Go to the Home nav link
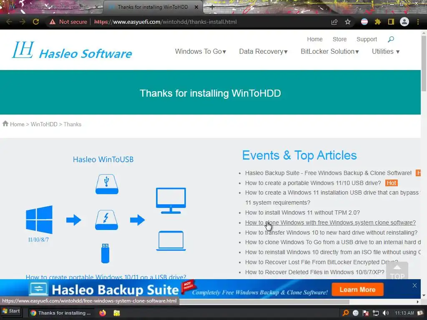Screen dimensions: 427x320 click(315, 40)
